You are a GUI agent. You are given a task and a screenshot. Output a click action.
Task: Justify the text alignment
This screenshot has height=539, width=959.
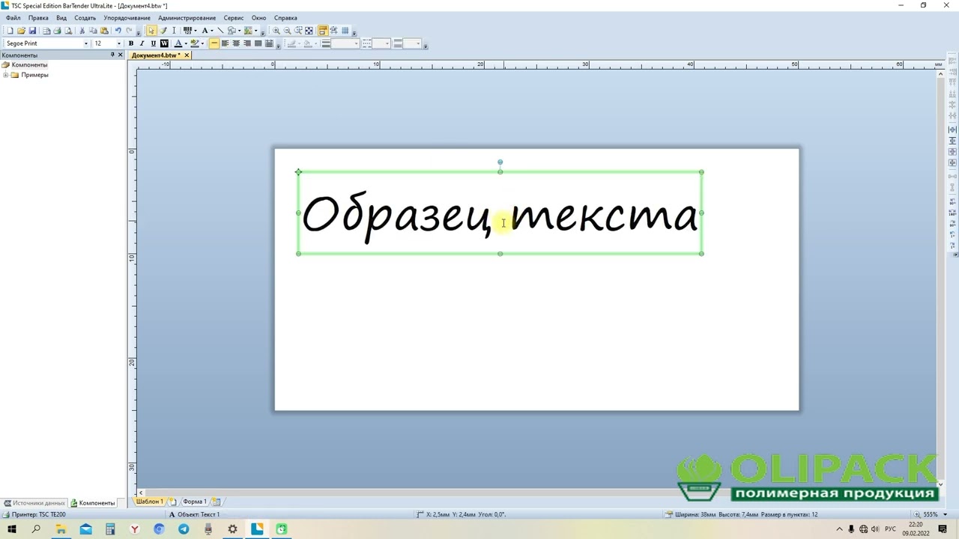258,43
